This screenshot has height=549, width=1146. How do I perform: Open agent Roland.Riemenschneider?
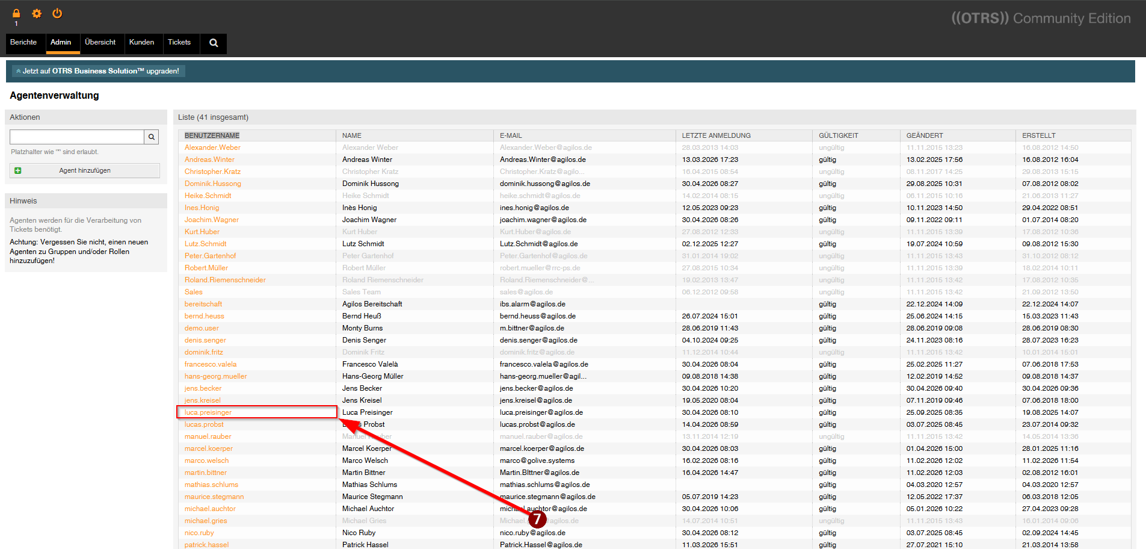tap(225, 280)
